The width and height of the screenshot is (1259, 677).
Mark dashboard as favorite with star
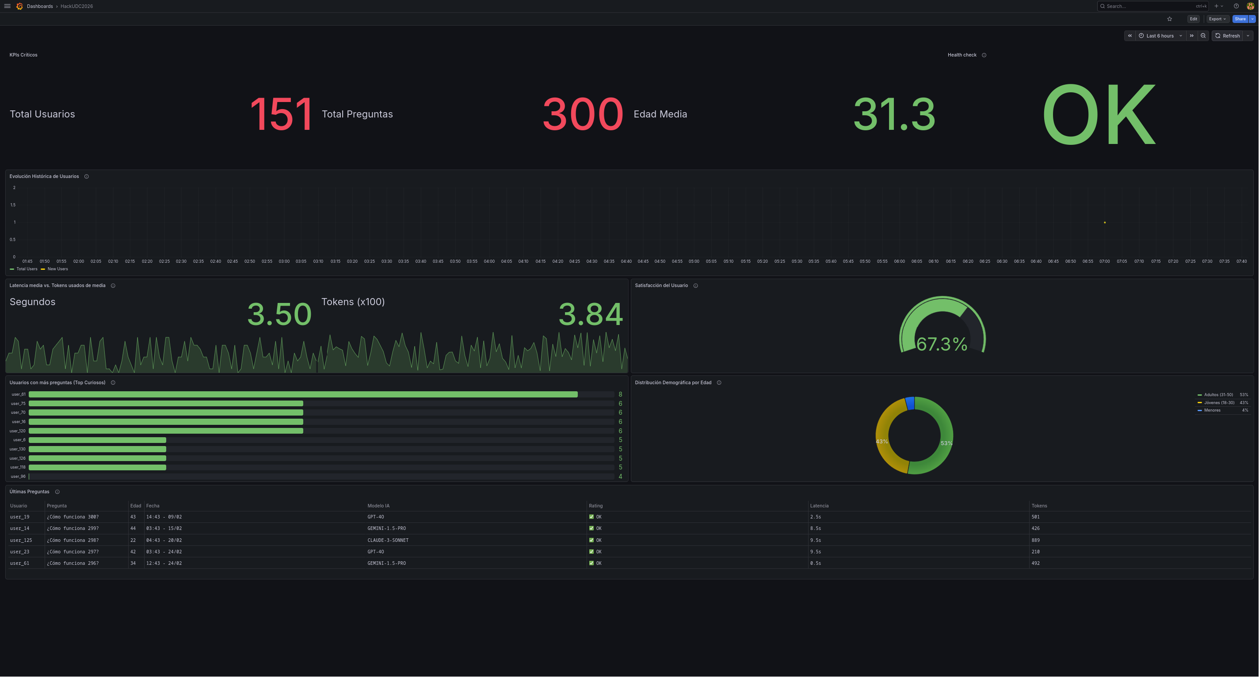[x=1170, y=19]
